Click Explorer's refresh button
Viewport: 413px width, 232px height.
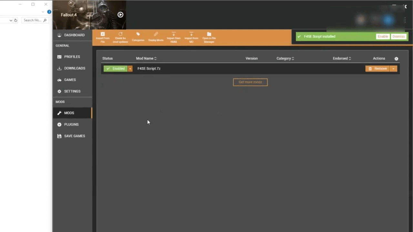(x=15, y=20)
